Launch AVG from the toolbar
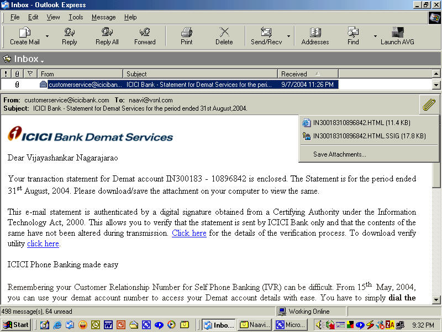The image size is (442, 332). [x=397, y=36]
